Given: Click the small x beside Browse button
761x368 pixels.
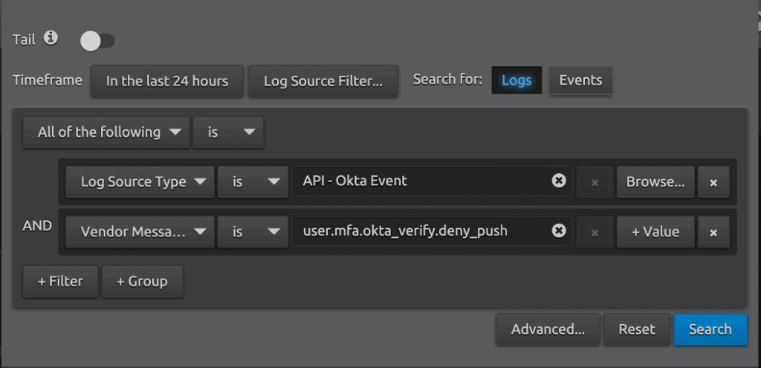Looking at the screenshot, I should pyautogui.click(x=595, y=182).
